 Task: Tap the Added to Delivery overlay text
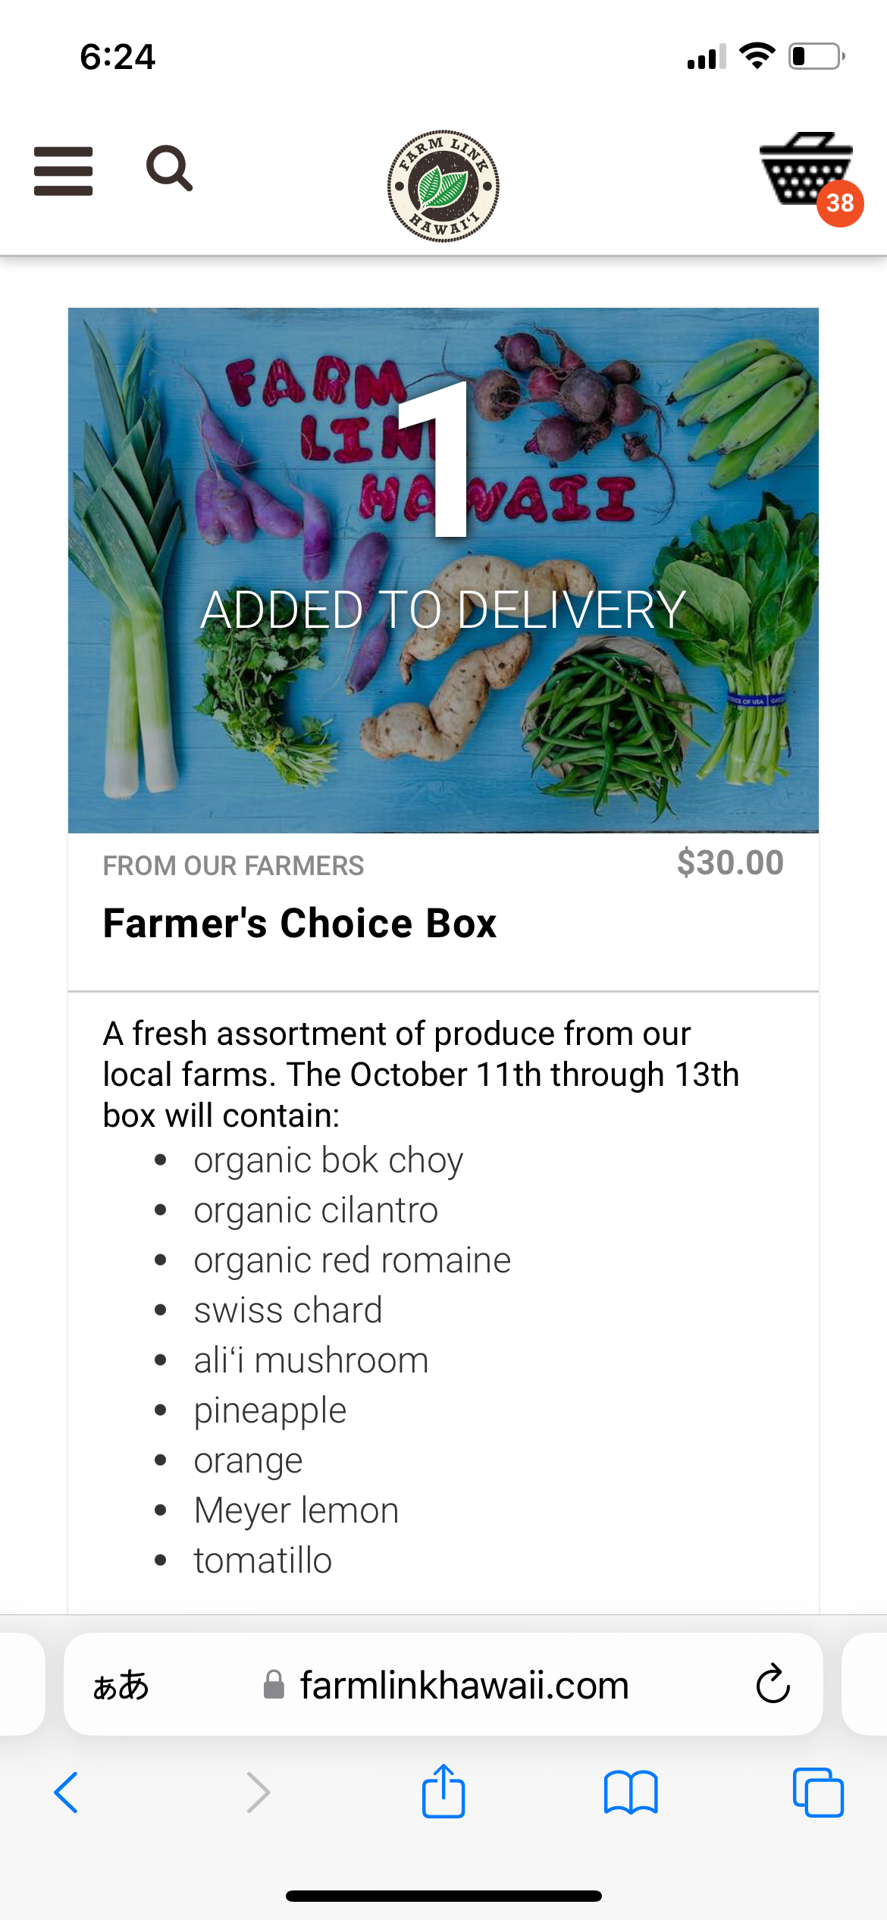pos(443,610)
